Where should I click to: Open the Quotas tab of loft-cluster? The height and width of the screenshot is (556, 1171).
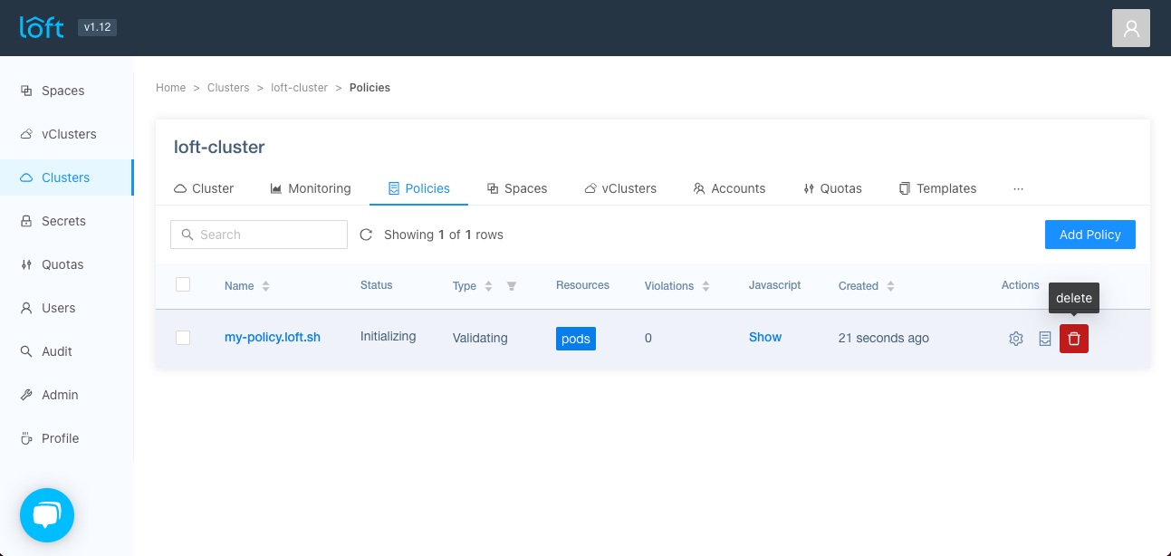click(x=832, y=188)
